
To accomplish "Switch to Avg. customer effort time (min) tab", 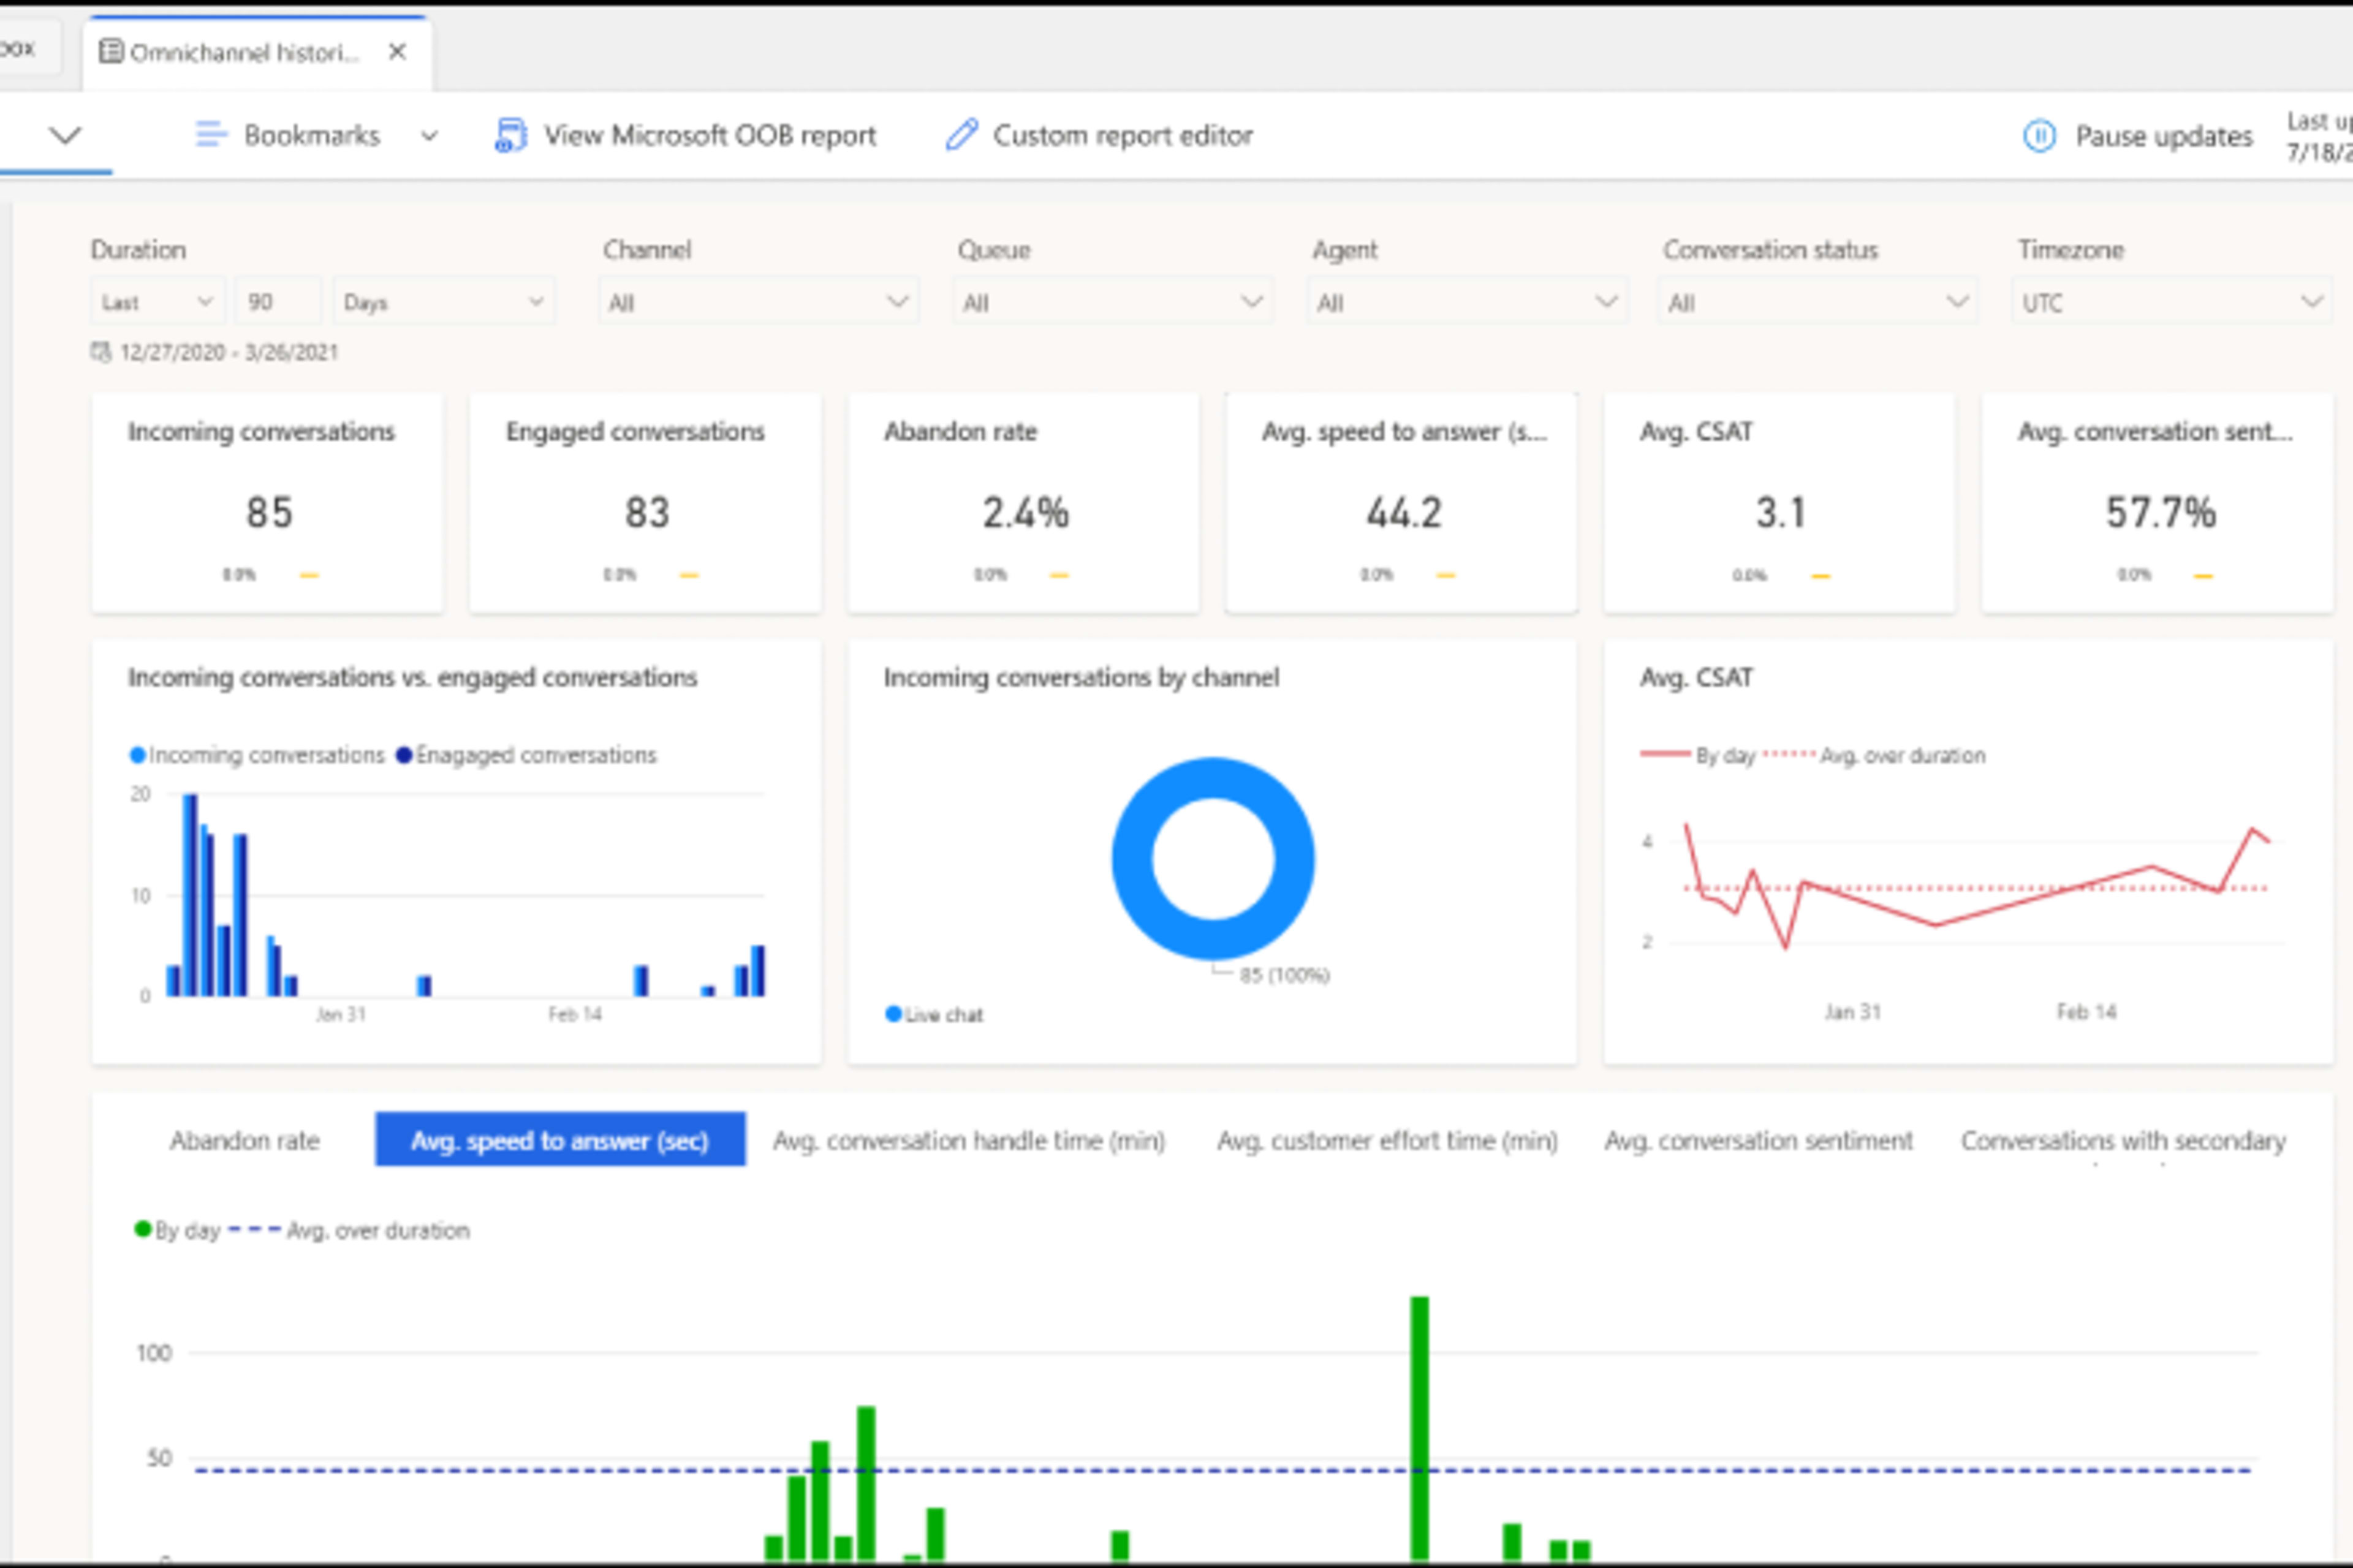I will [1387, 1140].
